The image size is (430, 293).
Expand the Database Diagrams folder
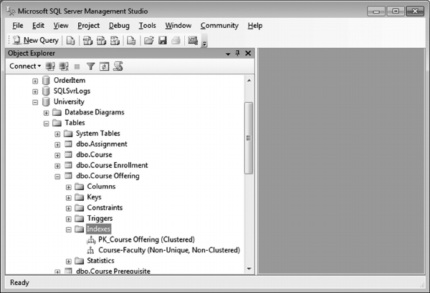coord(46,113)
